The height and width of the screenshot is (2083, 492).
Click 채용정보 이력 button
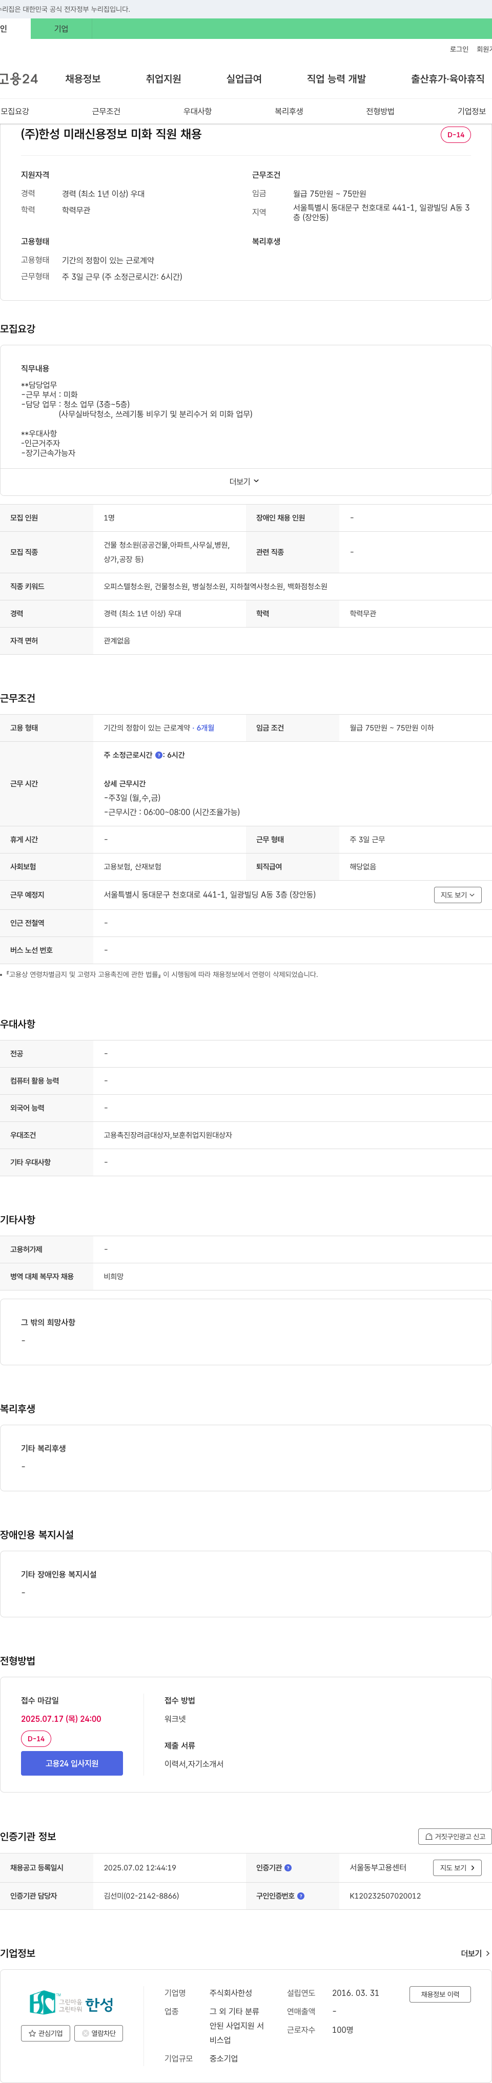(x=440, y=1994)
